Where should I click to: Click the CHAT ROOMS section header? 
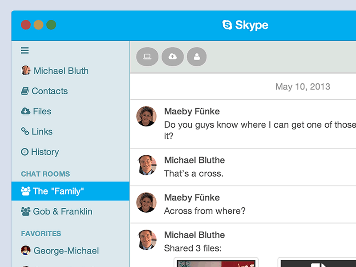coord(45,174)
